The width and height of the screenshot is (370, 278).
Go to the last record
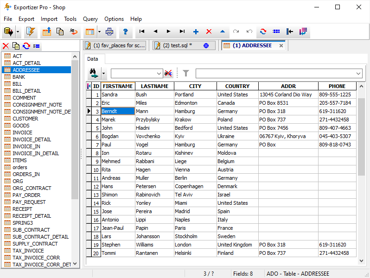coord(182,32)
